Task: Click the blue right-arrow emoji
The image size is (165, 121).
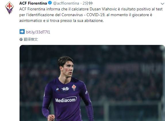Action: pyautogui.click(x=22, y=31)
